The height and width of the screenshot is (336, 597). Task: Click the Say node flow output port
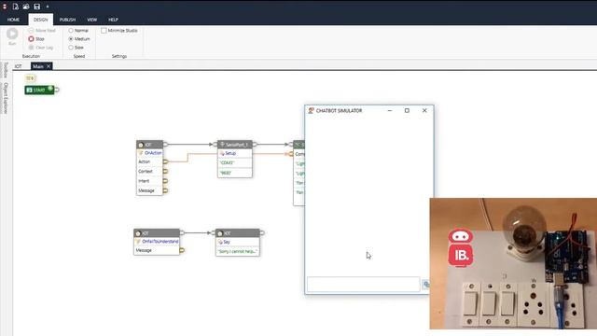262,232
